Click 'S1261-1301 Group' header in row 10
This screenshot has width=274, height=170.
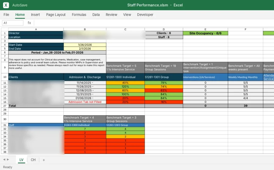164,77
